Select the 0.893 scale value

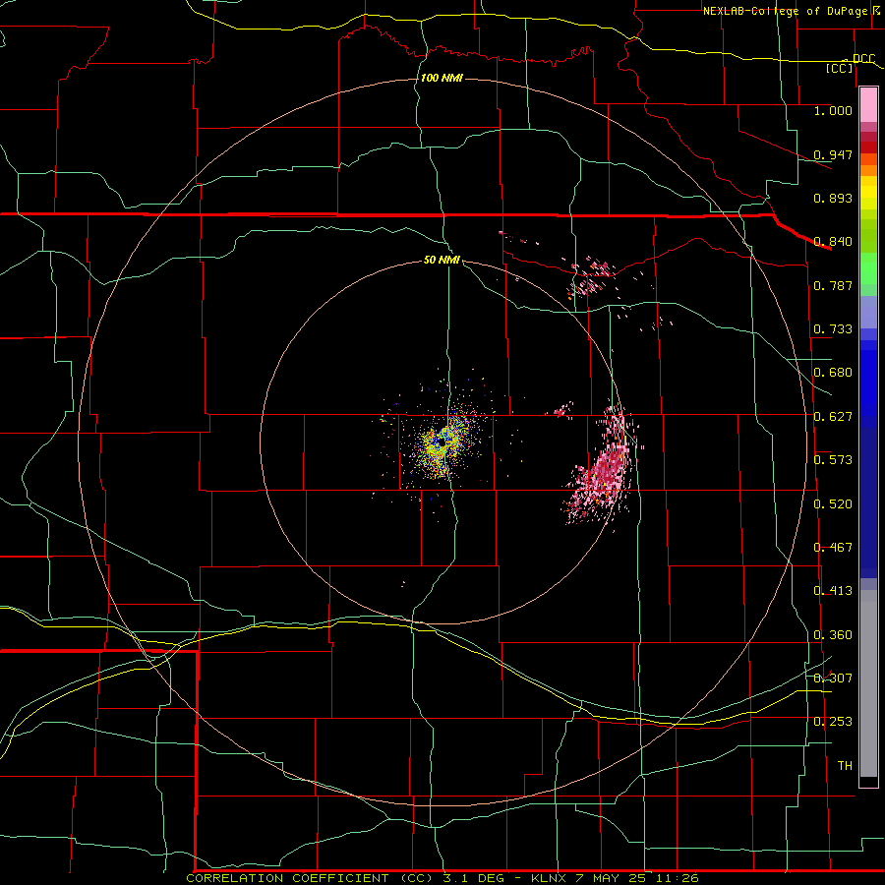(833, 198)
